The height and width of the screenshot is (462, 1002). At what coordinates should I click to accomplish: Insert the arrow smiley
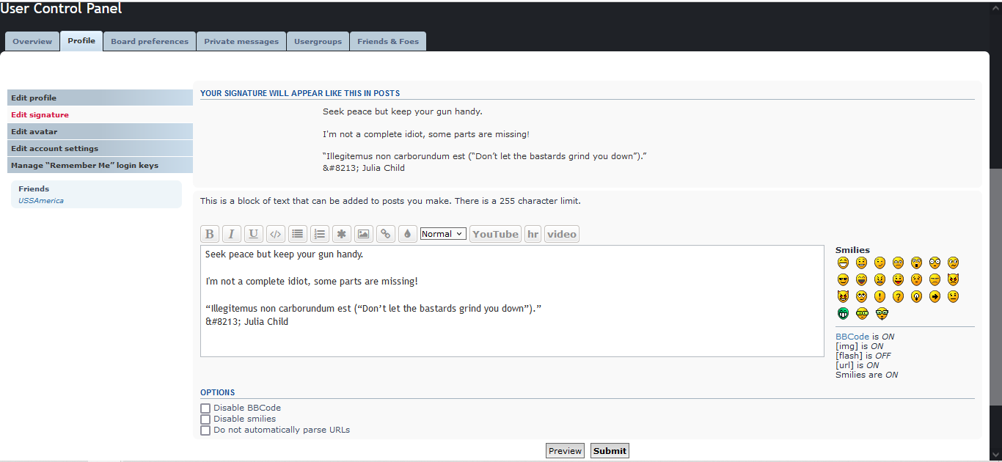935,296
